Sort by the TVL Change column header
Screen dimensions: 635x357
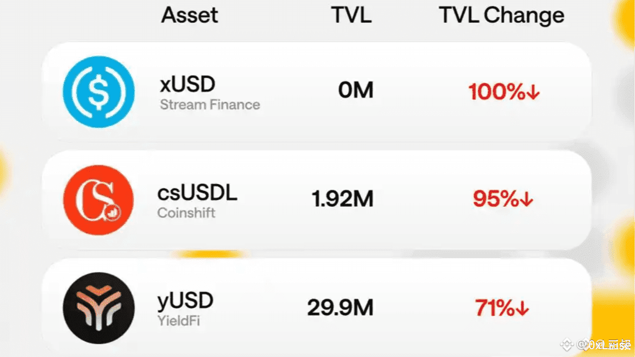(x=502, y=15)
